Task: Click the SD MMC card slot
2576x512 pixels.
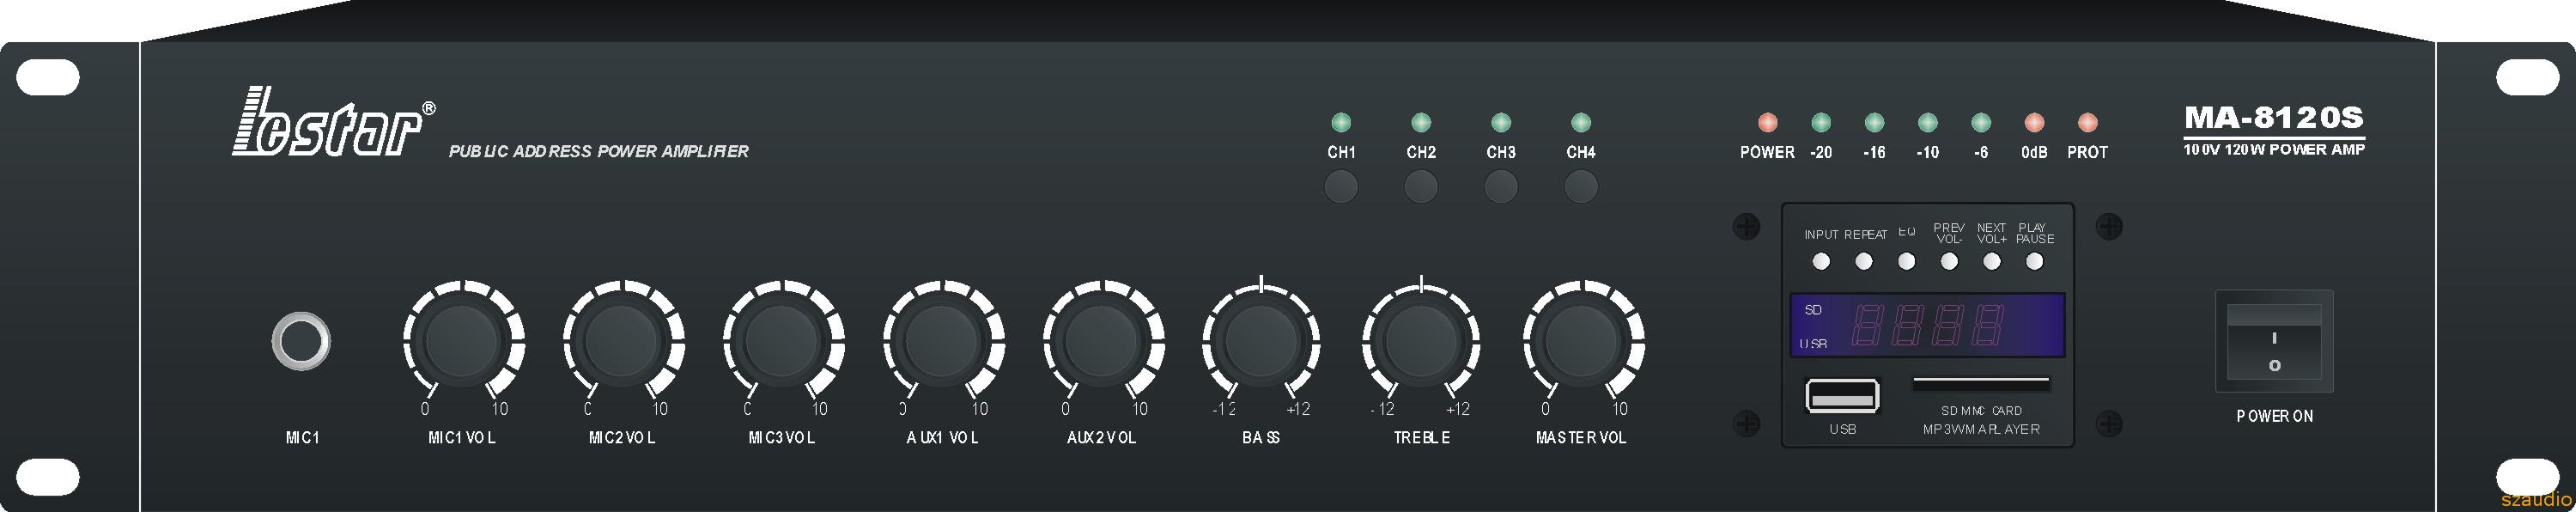Action: (1981, 383)
